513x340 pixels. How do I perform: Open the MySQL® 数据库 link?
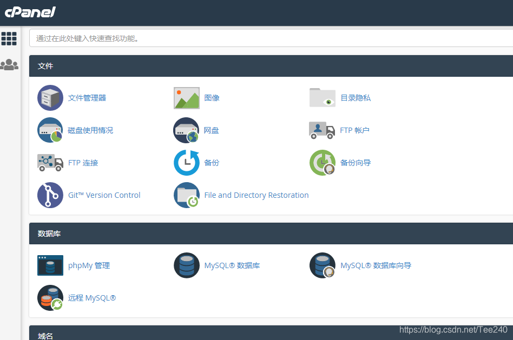pyautogui.click(x=232, y=265)
